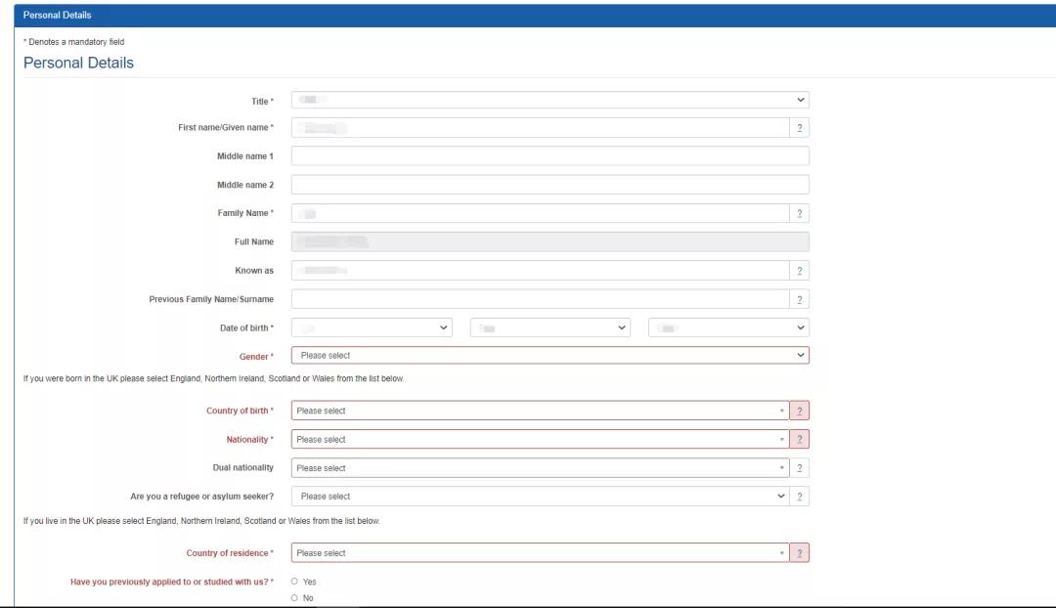Open the Country of residence dropdown
Screen dimensions: 1056x608
click(540, 553)
